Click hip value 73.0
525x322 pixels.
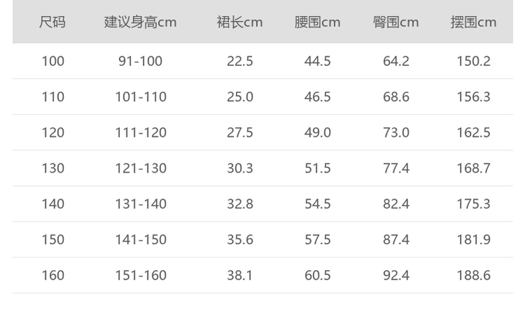click(x=396, y=133)
